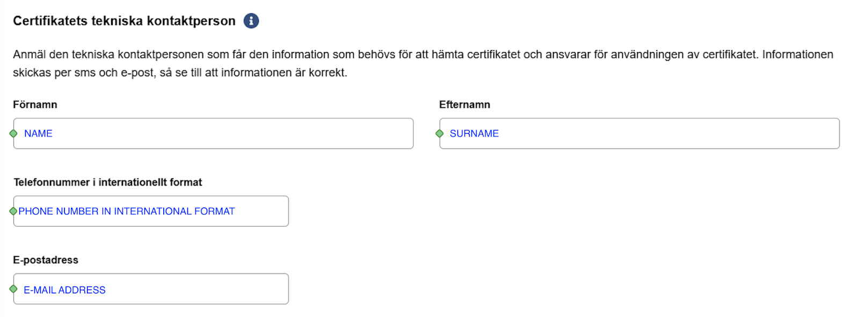Activate the Telefonnummer i internationellt format field

tap(151, 211)
